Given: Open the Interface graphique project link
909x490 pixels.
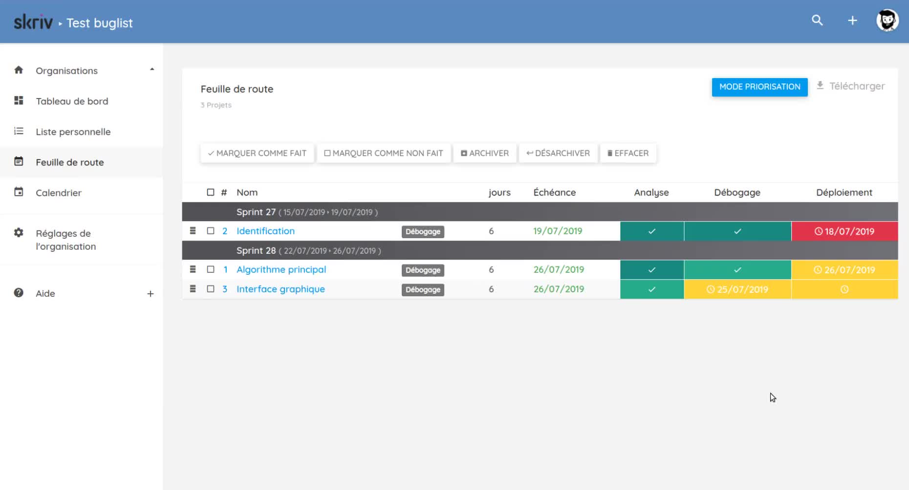Looking at the screenshot, I should coord(281,289).
